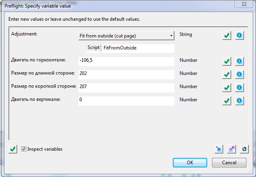The image size is (256, 177).
Task: Click green checkmark for Размер по короткой стороне
Action: tap(227, 88)
